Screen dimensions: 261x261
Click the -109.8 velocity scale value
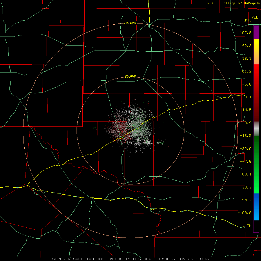[x=244, y=213]
